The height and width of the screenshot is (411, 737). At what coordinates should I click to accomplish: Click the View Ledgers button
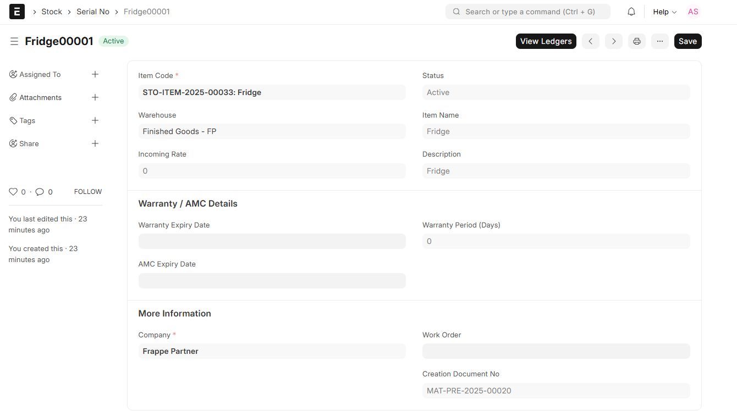[x=546, y=41]
